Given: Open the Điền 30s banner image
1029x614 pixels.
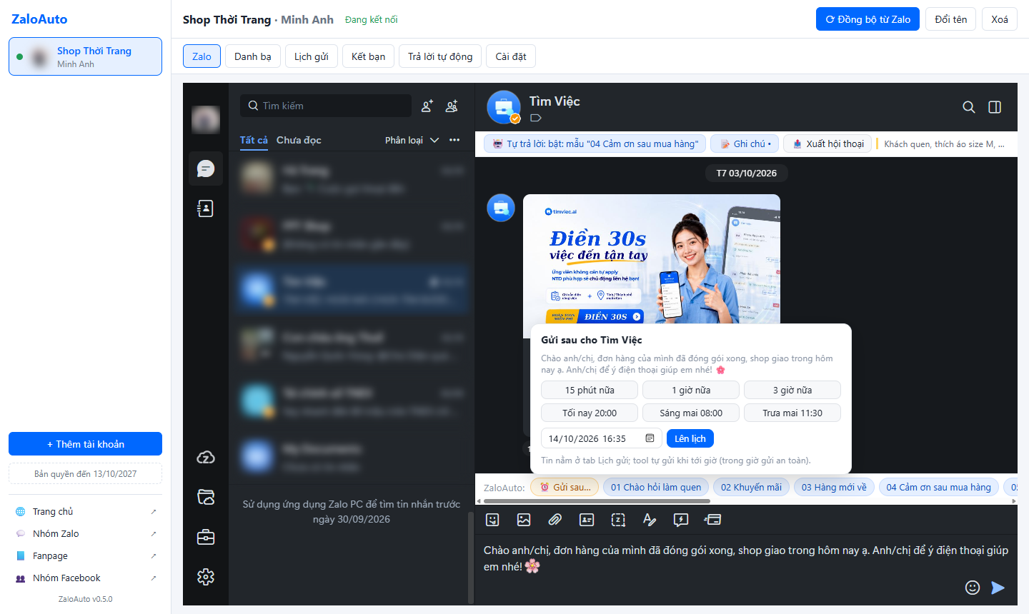Looking at the screenshot, I should tap(652, 259).
